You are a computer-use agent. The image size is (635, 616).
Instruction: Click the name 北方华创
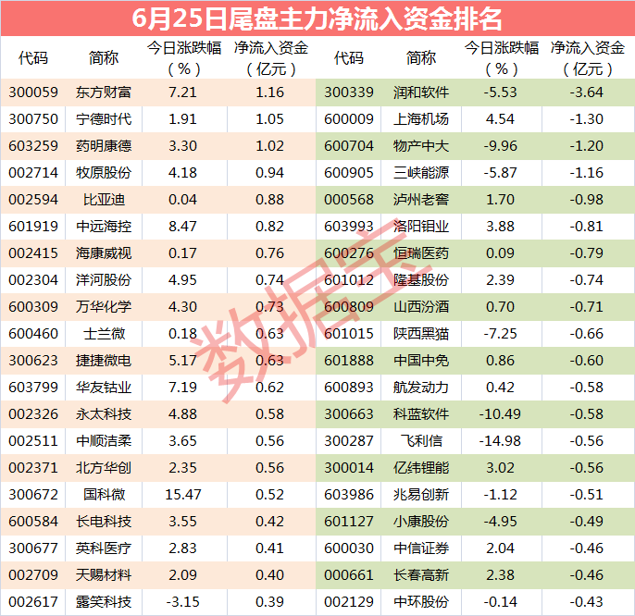(104, 467)
